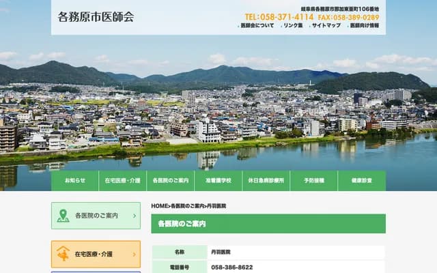This screenshot has height=273, width=437.
Task: Click the map pin icon in sidebar
Action: (x=63, y=216)
